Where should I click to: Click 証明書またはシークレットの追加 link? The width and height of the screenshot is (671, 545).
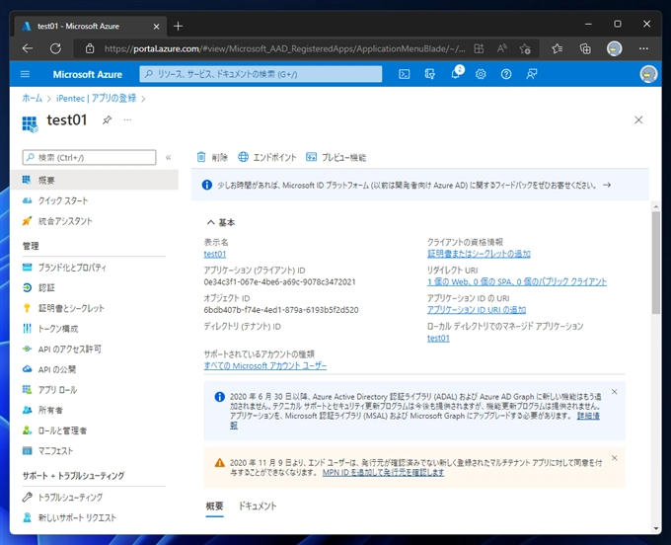coord(479,254)
